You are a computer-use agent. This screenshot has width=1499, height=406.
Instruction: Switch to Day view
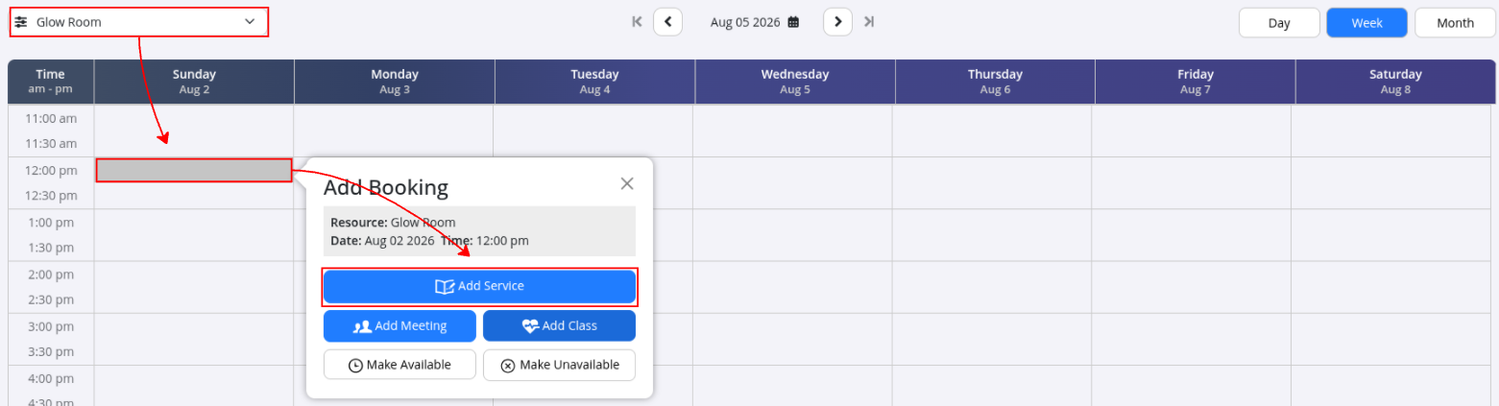tap(1279, 23)
